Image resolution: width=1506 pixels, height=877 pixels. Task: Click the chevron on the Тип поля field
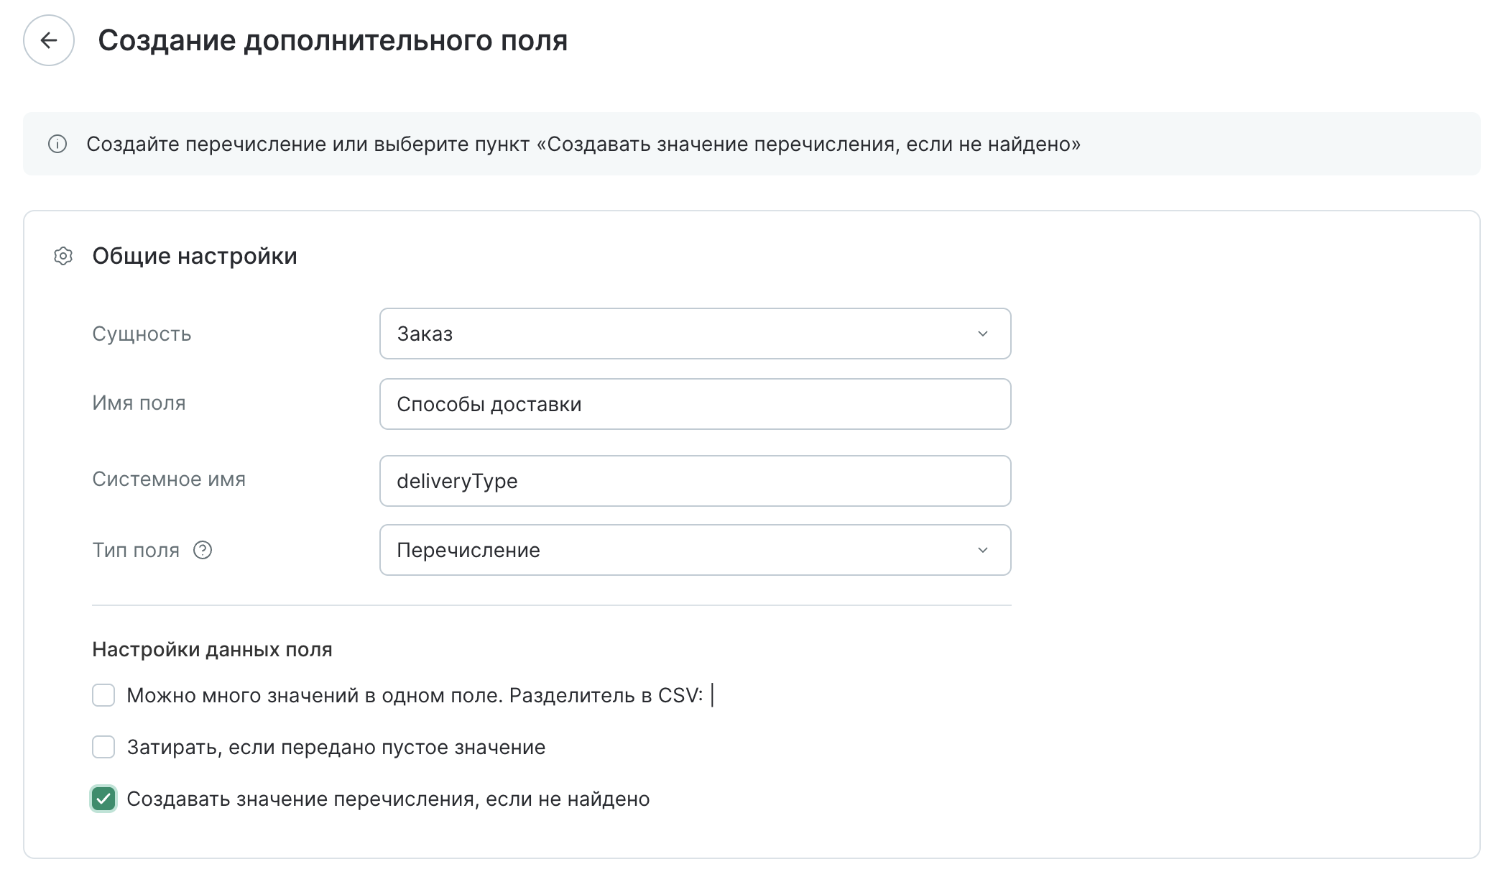tap(984, 551)
